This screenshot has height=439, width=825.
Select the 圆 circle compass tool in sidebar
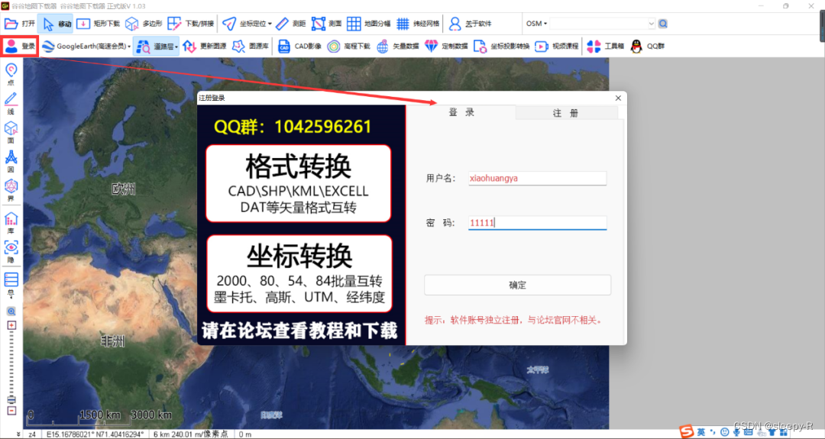[x=11, y=161]
